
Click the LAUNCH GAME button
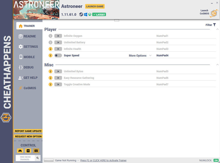95,6
